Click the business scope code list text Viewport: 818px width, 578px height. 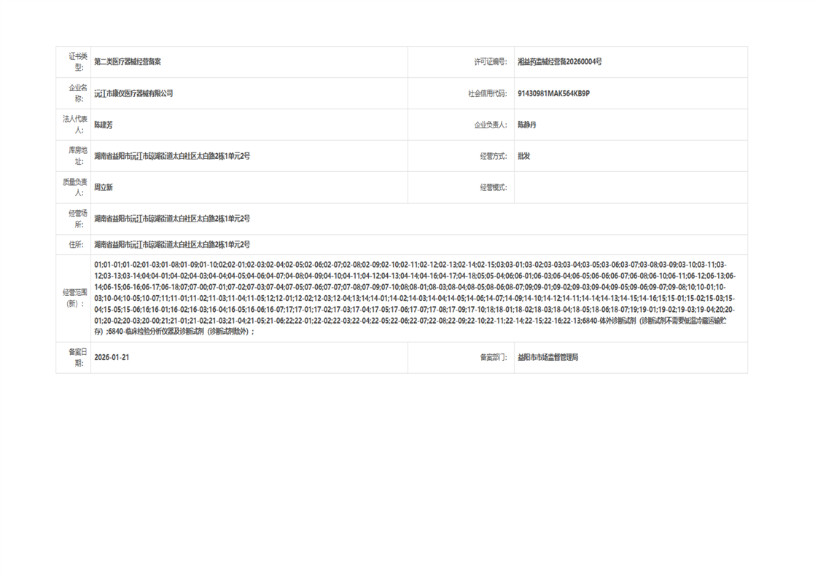point(415,298)
